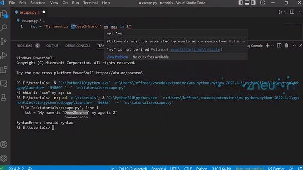303x170 pixels.
Task: Open the Selection menu
Action: pos(38,3)
